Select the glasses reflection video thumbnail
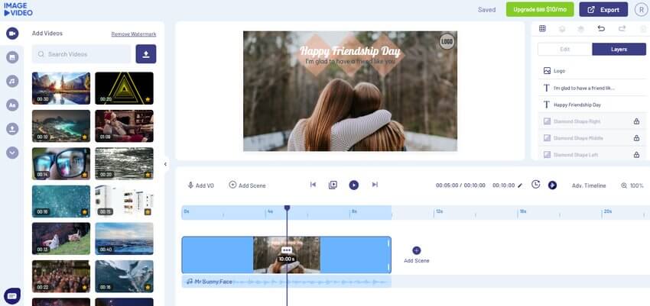The height and width of the screenshot is (306, 650). pos(61,163)
